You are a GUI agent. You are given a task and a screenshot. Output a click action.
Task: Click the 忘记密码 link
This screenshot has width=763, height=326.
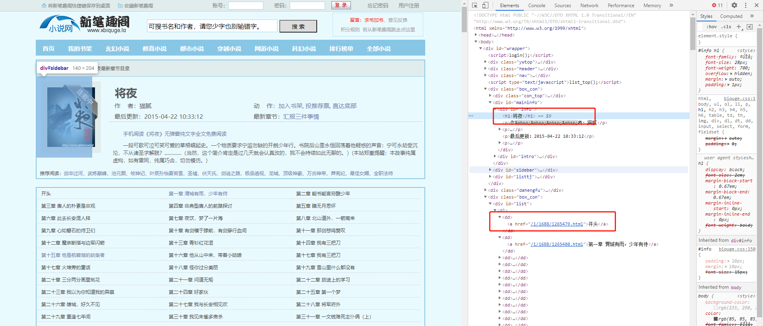pos(378,6)
